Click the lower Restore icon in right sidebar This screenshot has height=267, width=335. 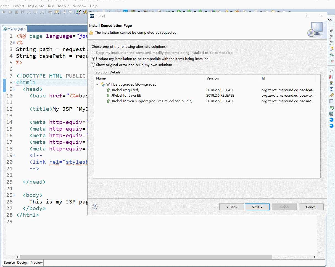click(331, 71)
